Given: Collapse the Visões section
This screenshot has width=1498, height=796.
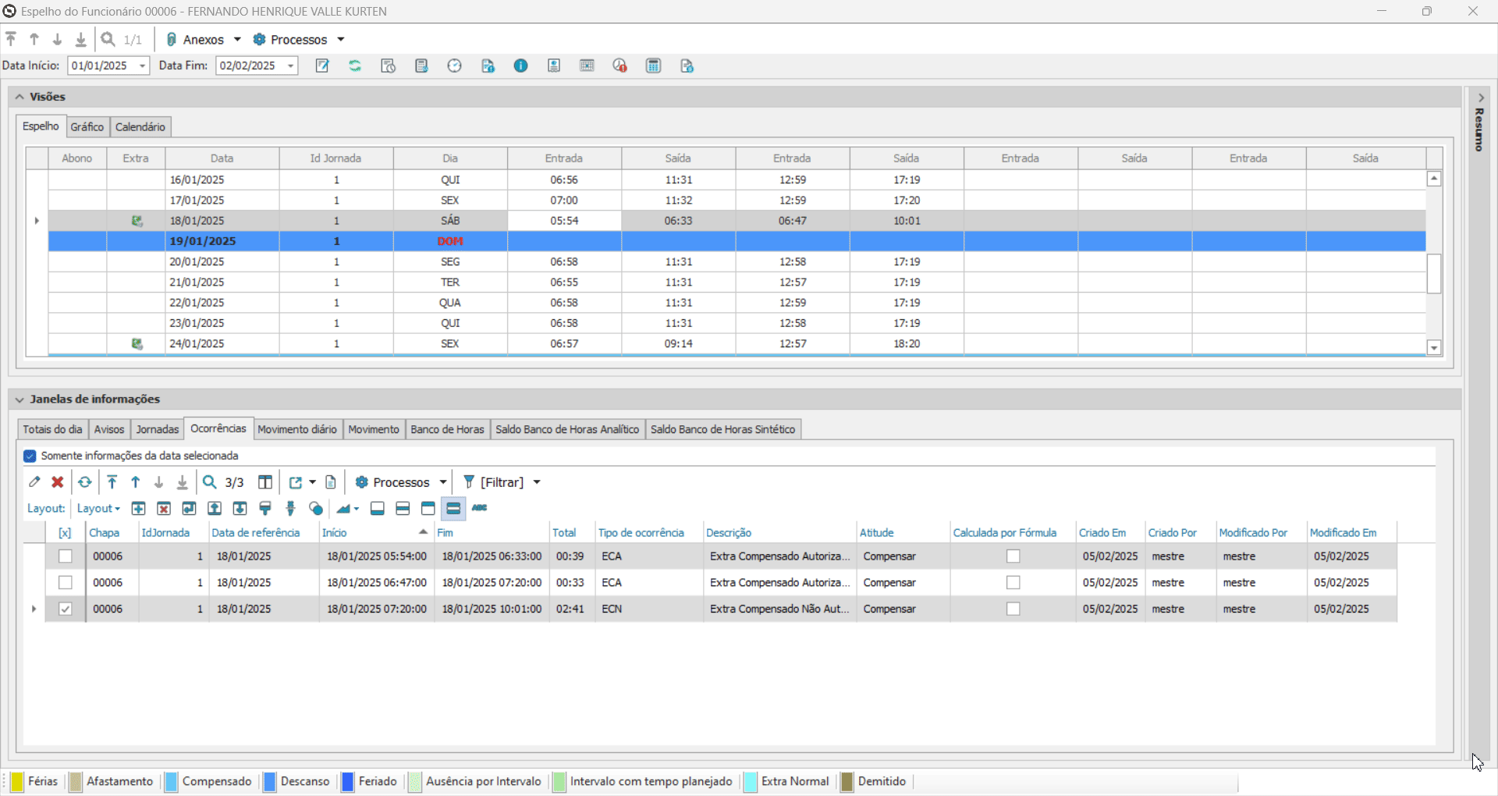Looking at the screenshot, I should pos(20,97).
